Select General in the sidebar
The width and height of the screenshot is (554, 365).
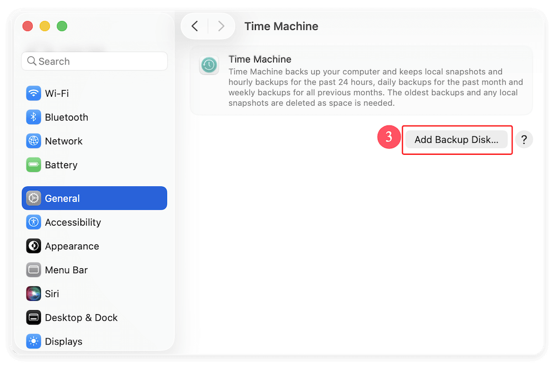[x=94, y=199]
